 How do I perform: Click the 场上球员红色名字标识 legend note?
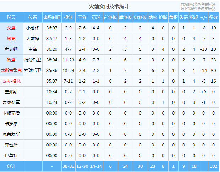coord(198,9)
